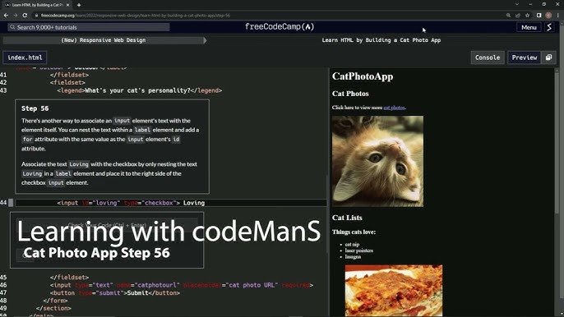Select the index.html editor tab
Viewport: 564px width, 317px height.
click(25, 57)
